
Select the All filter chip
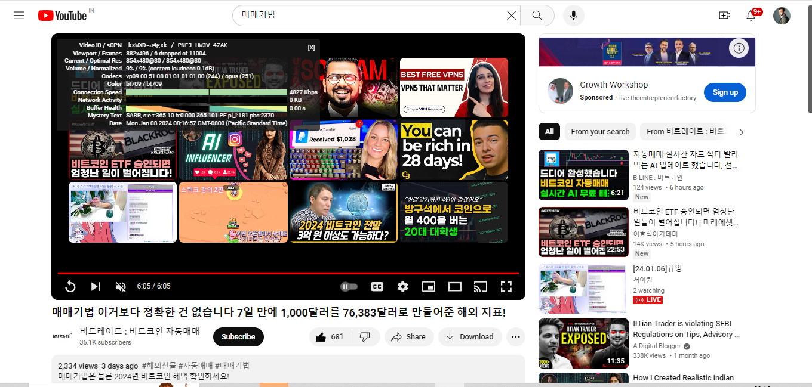pos(549,132)
